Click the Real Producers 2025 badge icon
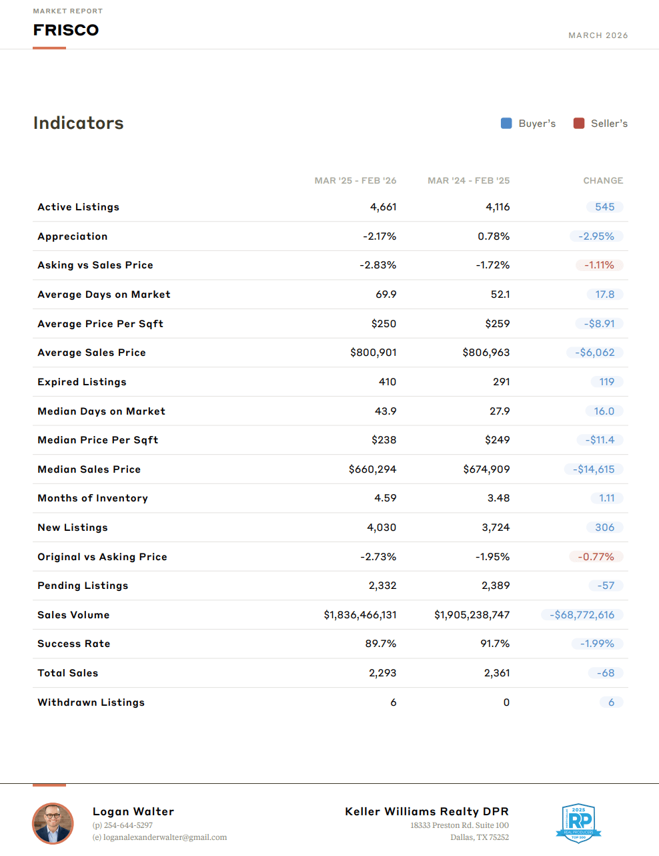 578,823
